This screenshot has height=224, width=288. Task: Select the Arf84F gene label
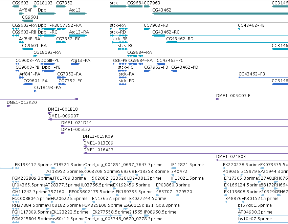tap(25, 10)
